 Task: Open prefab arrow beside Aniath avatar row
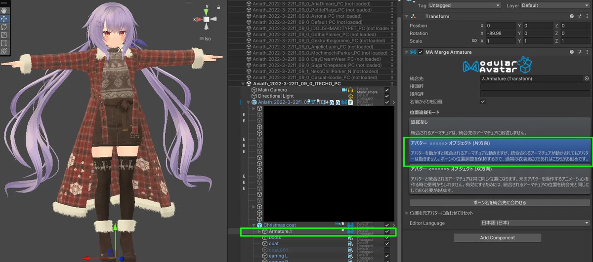pos(393,102)
